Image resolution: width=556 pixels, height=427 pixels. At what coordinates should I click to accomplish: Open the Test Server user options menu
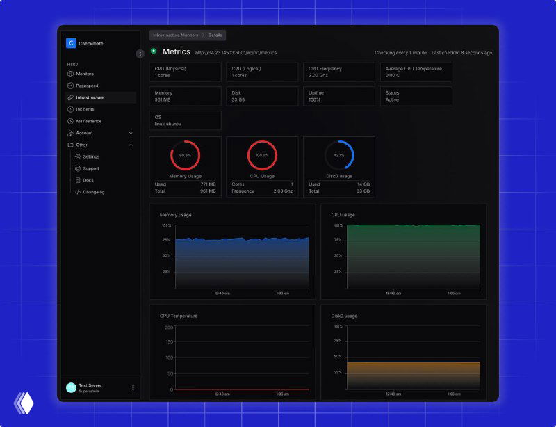133,388
